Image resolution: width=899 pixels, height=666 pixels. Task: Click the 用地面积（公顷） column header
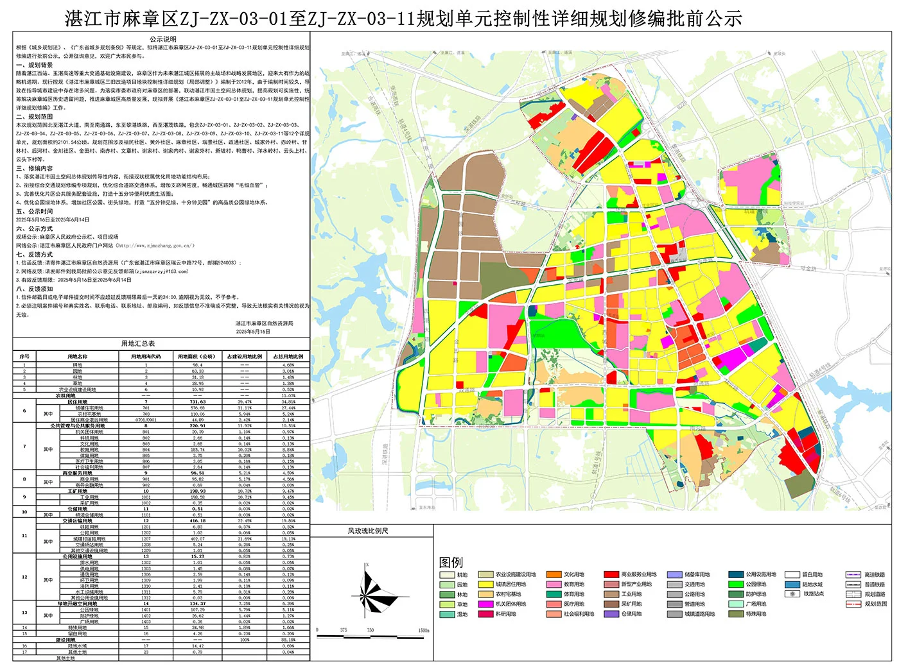198,356
